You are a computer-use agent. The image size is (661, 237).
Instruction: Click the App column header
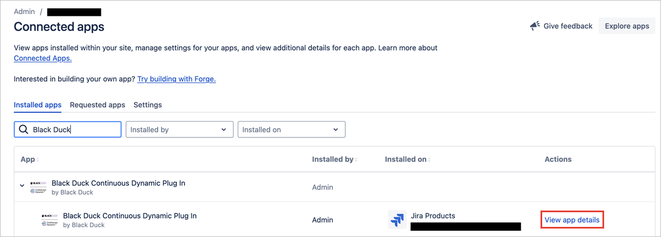coord(28,159)
